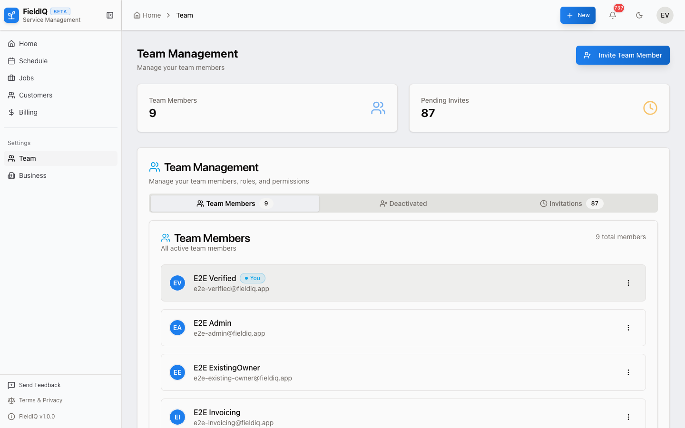Image resolution: width=685 pixels, height=428 pixels.
Task: Click the breadcrumb Home icon
Action: 137,15
